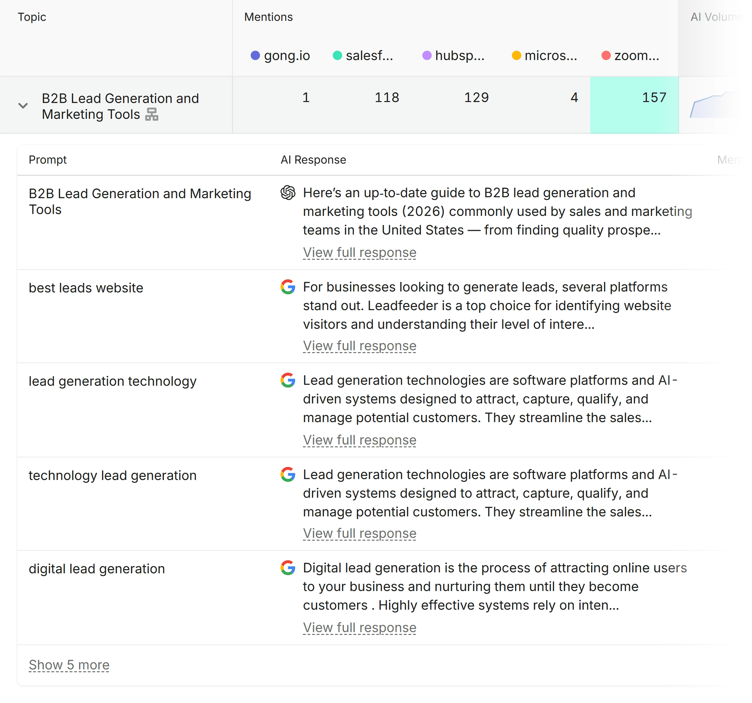Click the micros... yellow legend dot
Image resolution: width=752 pixels, height=703 pixels.
pyautogui.click(x=516, y=56)
